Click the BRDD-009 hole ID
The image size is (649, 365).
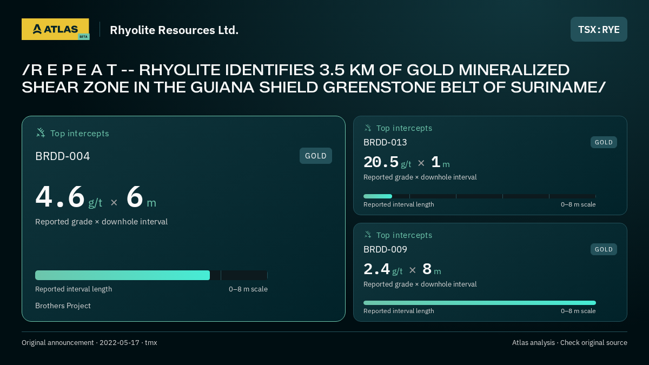pos(385,249)
